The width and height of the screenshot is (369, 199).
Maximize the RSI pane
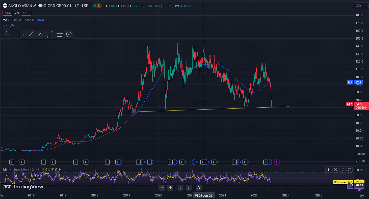[x=350, y=169]
